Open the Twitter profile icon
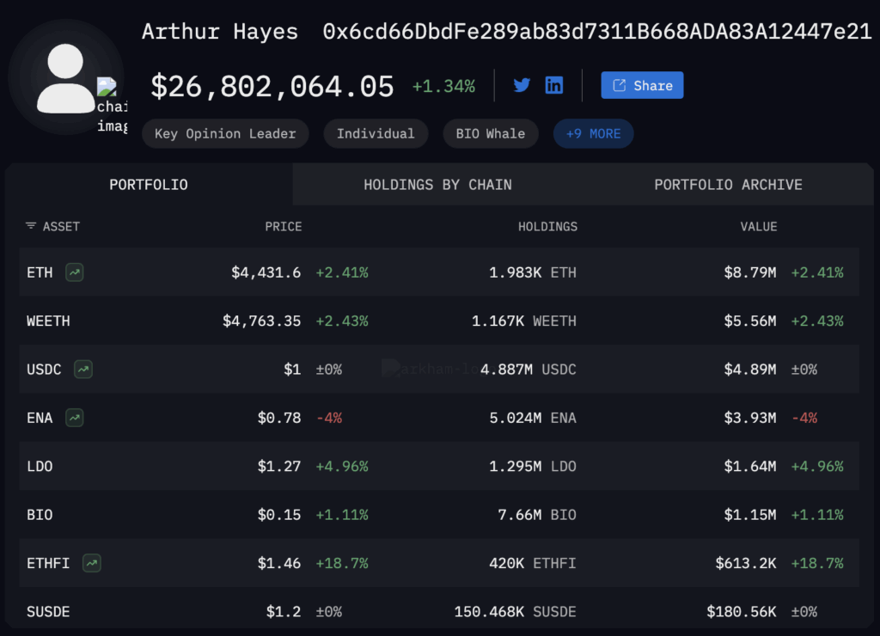This screenshot has width=880, height=636. (522, 85)
